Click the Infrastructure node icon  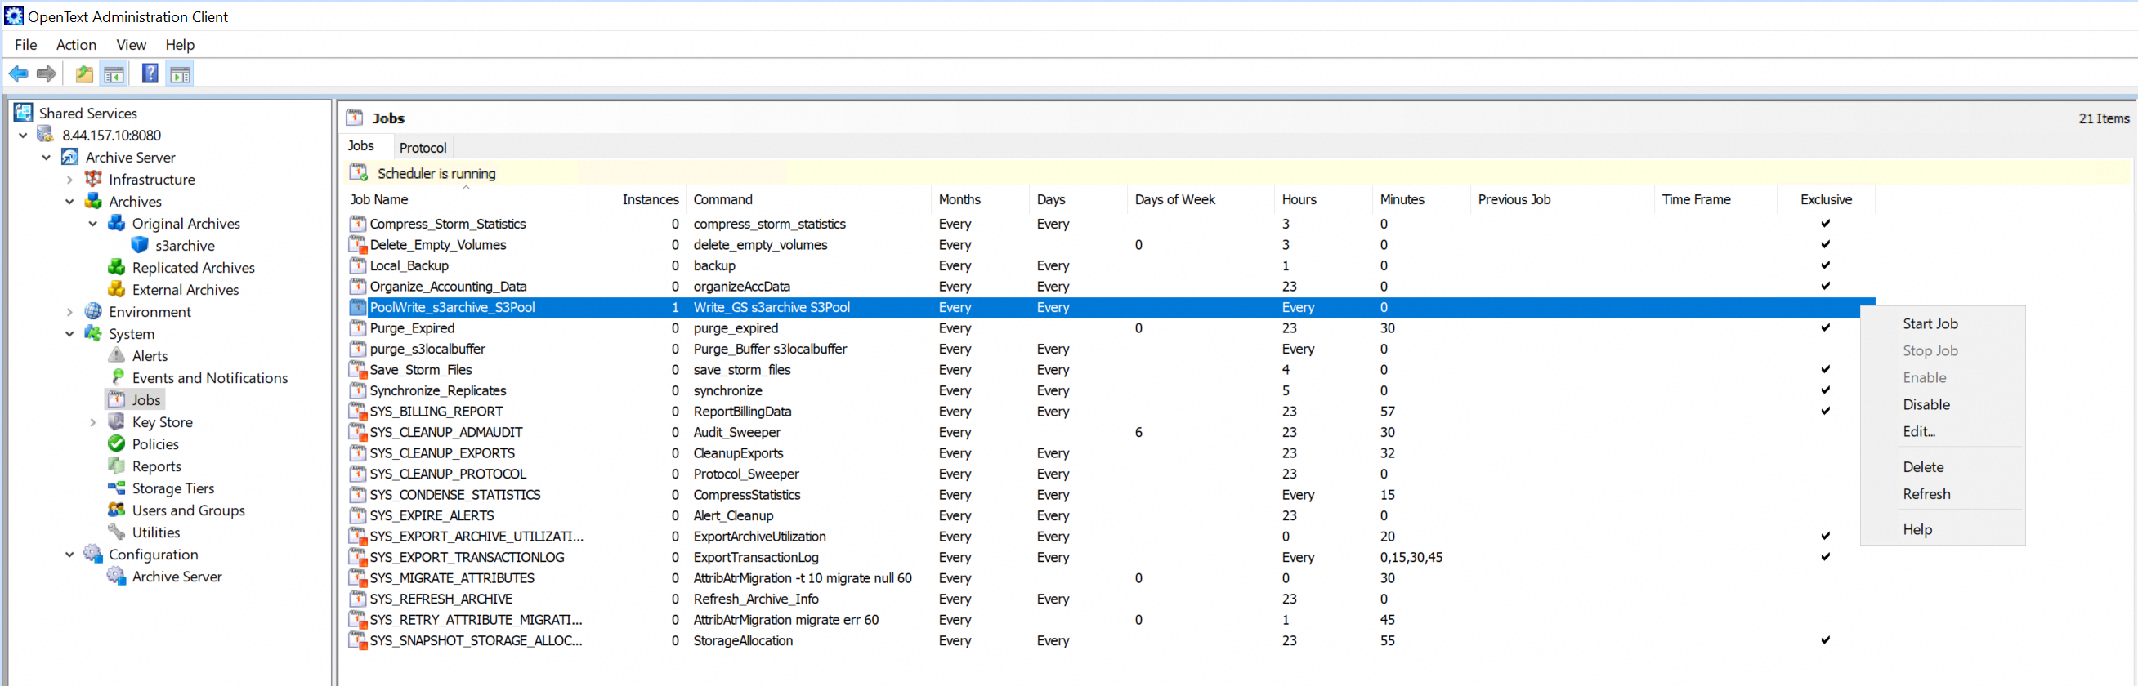point(93,179)
